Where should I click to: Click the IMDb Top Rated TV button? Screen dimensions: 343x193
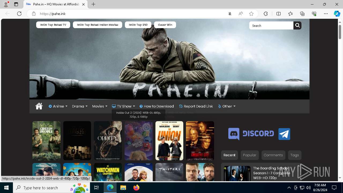(53, 25)
